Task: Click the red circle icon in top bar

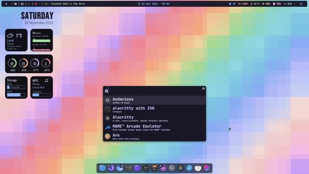Action: tap(36, 4)
